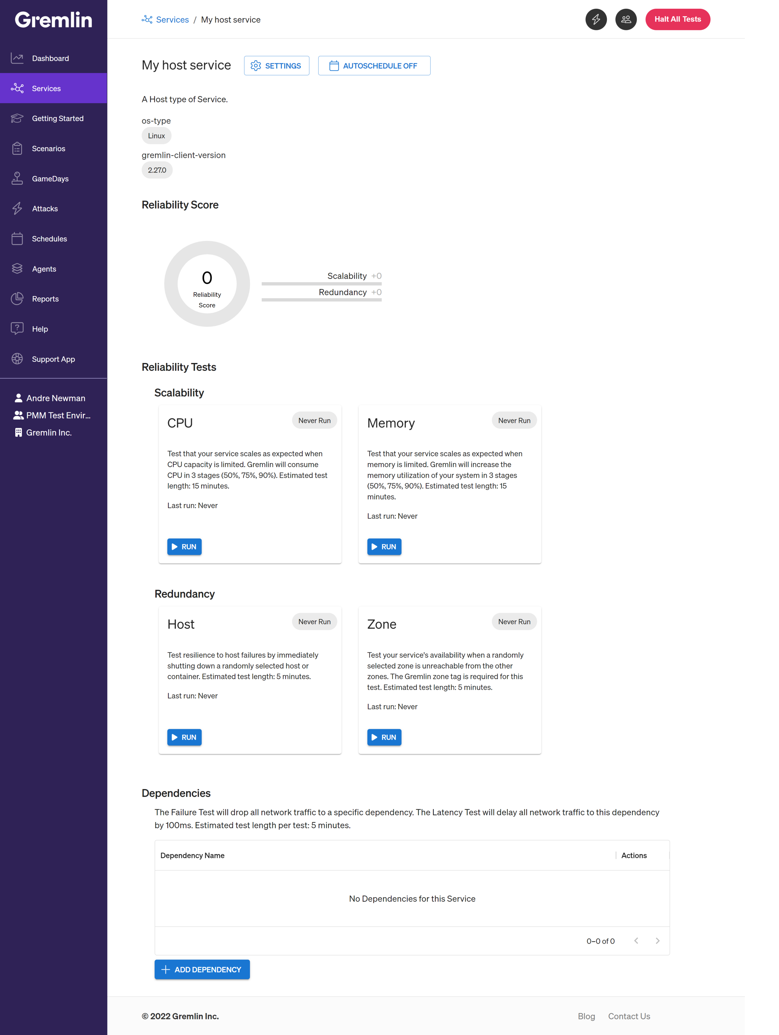Click the Support App lifebuoy icon
Viewport: 779px width, 1035px height.
[x=17, y=359]
